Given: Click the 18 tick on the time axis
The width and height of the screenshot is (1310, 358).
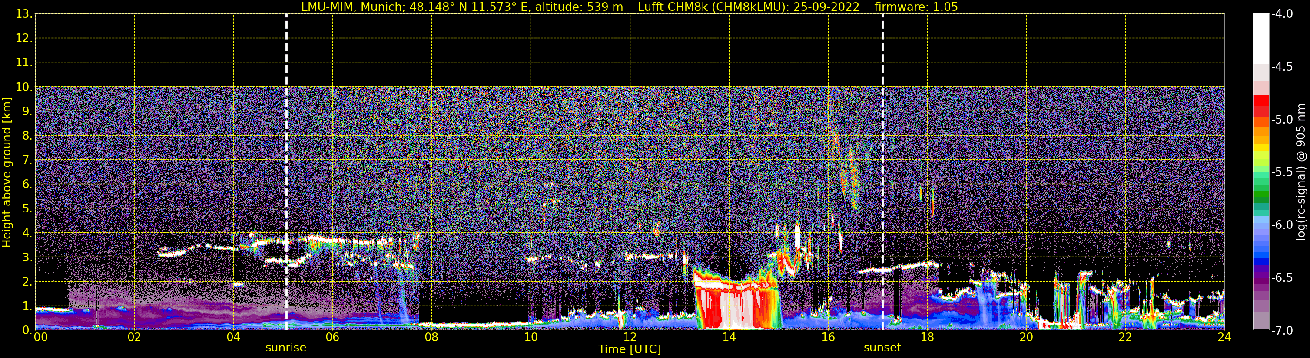Looking at the screenshot, I should point(928,337).
